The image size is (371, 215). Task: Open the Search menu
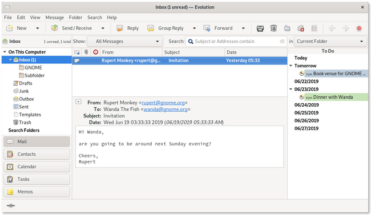[x=95, y=18]
